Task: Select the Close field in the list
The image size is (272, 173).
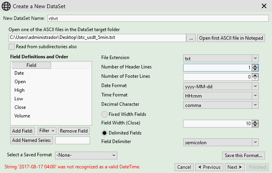Action: tap(20, 107)
